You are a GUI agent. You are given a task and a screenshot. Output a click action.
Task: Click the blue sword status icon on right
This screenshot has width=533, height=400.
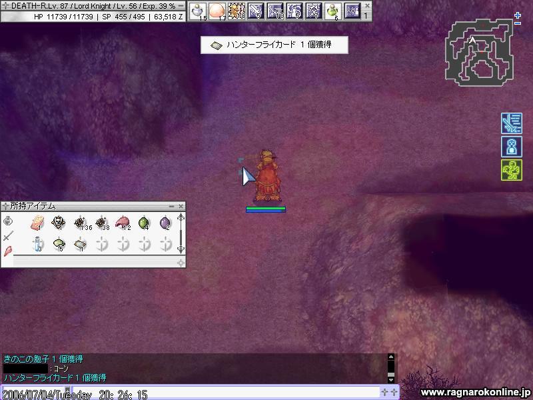[x=511, y=123]
